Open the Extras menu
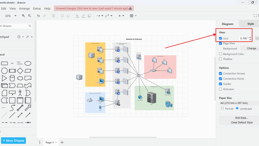This screenshot has width=259, height=146. [37, 8]
